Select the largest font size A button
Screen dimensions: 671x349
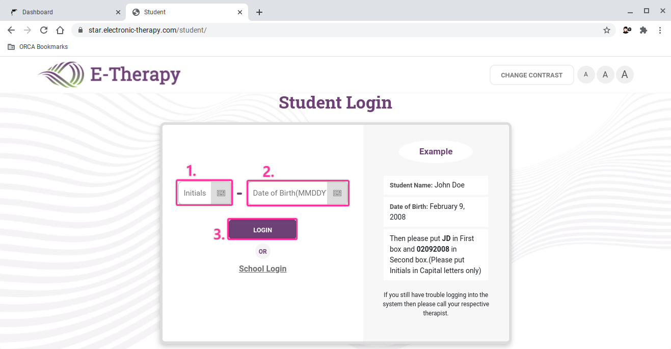tap(625, 75)
